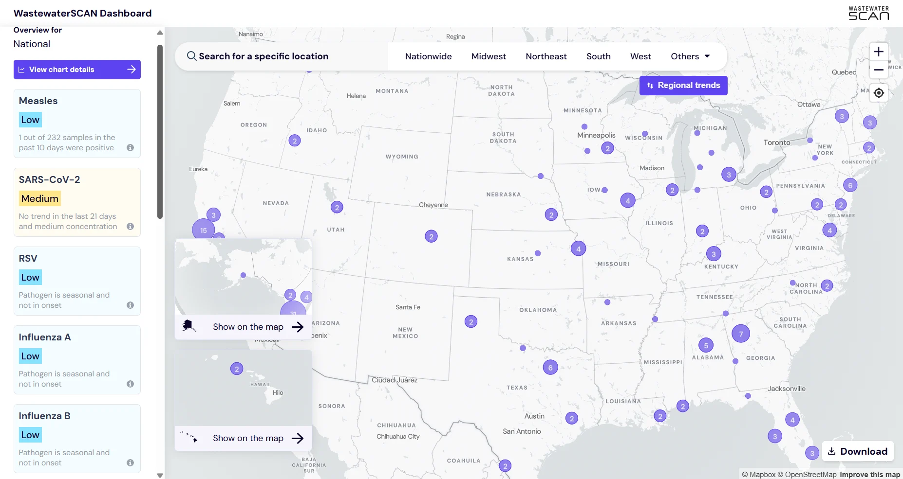This screenshot has height=479, width=903.
Task: Click the info icon on the Measles card
Action: (x=130, y=148)
